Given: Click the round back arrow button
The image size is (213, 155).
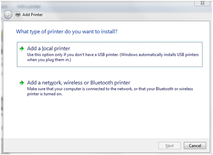Looking at the screenshot, I should (x=8, y=15).
